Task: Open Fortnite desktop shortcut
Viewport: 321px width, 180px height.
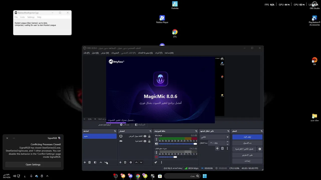Action: point(175,5)
